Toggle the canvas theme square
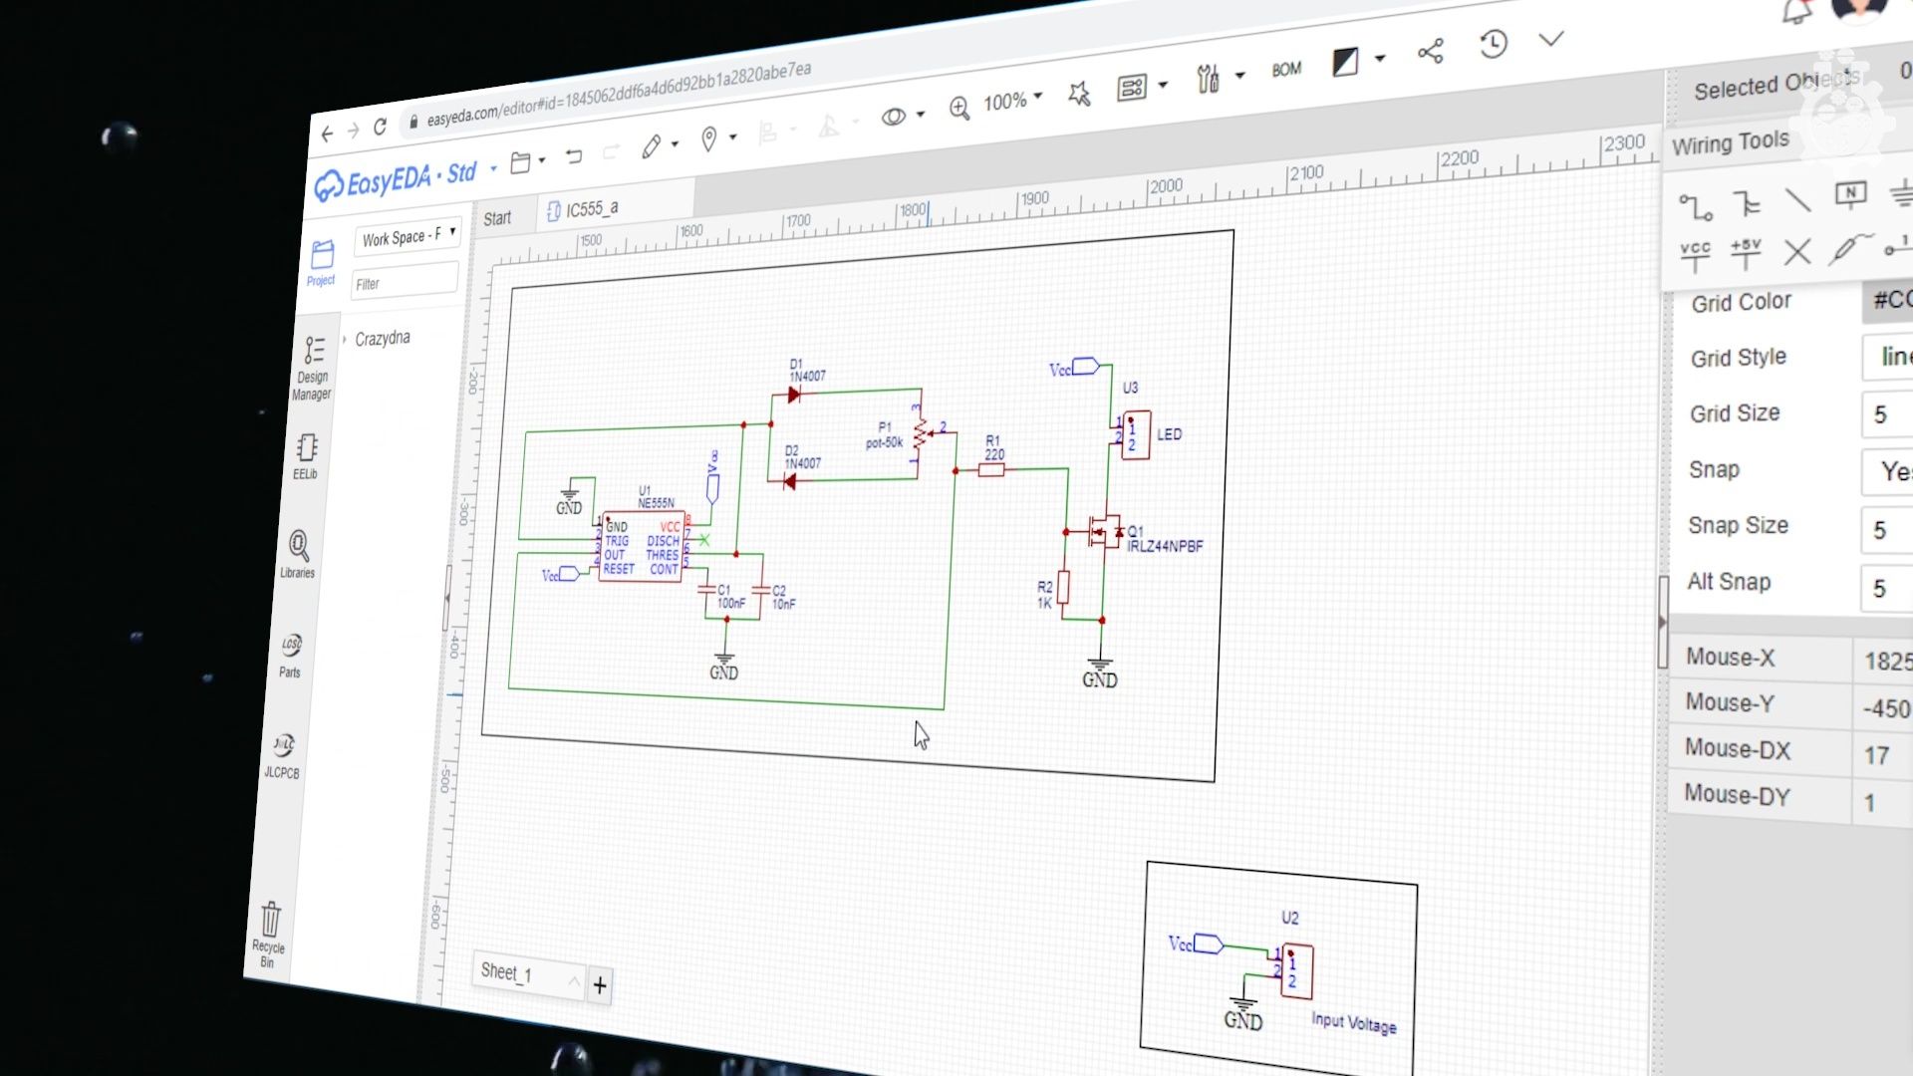This screenshot has height=1076, width=1913. click(x=1345, y=62)
